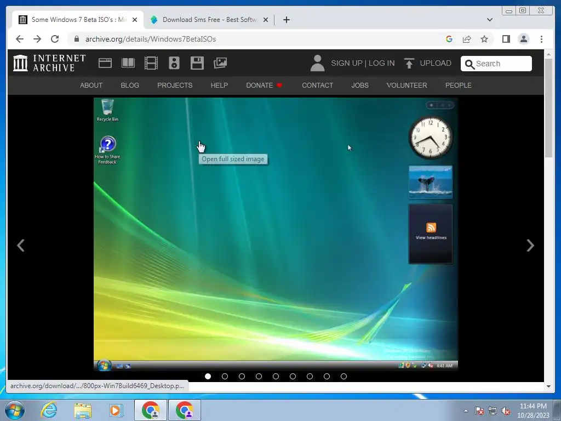The height and width of the screenshot is (421, 561).
Task: Click the address bar URL
Action: 151,39
